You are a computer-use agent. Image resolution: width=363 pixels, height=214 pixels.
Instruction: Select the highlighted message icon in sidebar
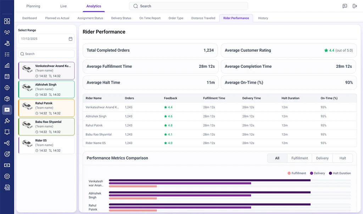(7, 110)
